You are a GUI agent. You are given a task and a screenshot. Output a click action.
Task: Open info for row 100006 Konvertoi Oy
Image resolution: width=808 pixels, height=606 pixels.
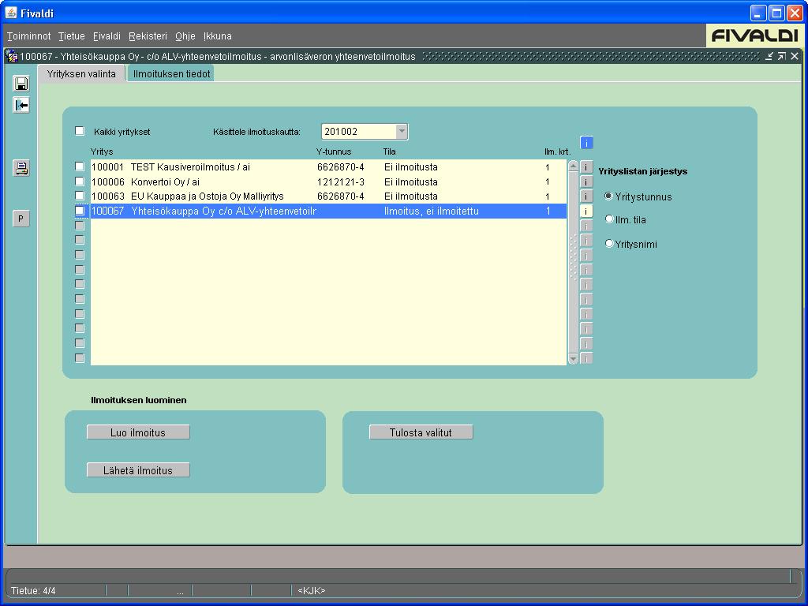coord(586,182)
